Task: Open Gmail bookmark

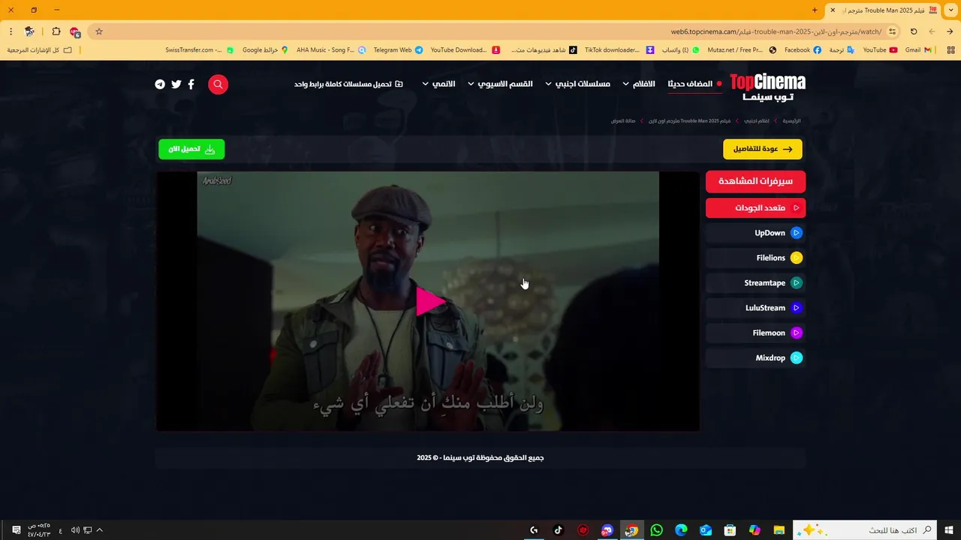Action: (x=918, y=50)
